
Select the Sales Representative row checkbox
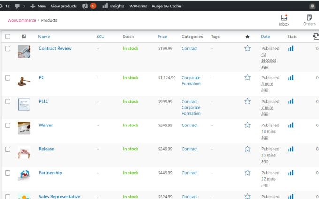pos(8,196)
